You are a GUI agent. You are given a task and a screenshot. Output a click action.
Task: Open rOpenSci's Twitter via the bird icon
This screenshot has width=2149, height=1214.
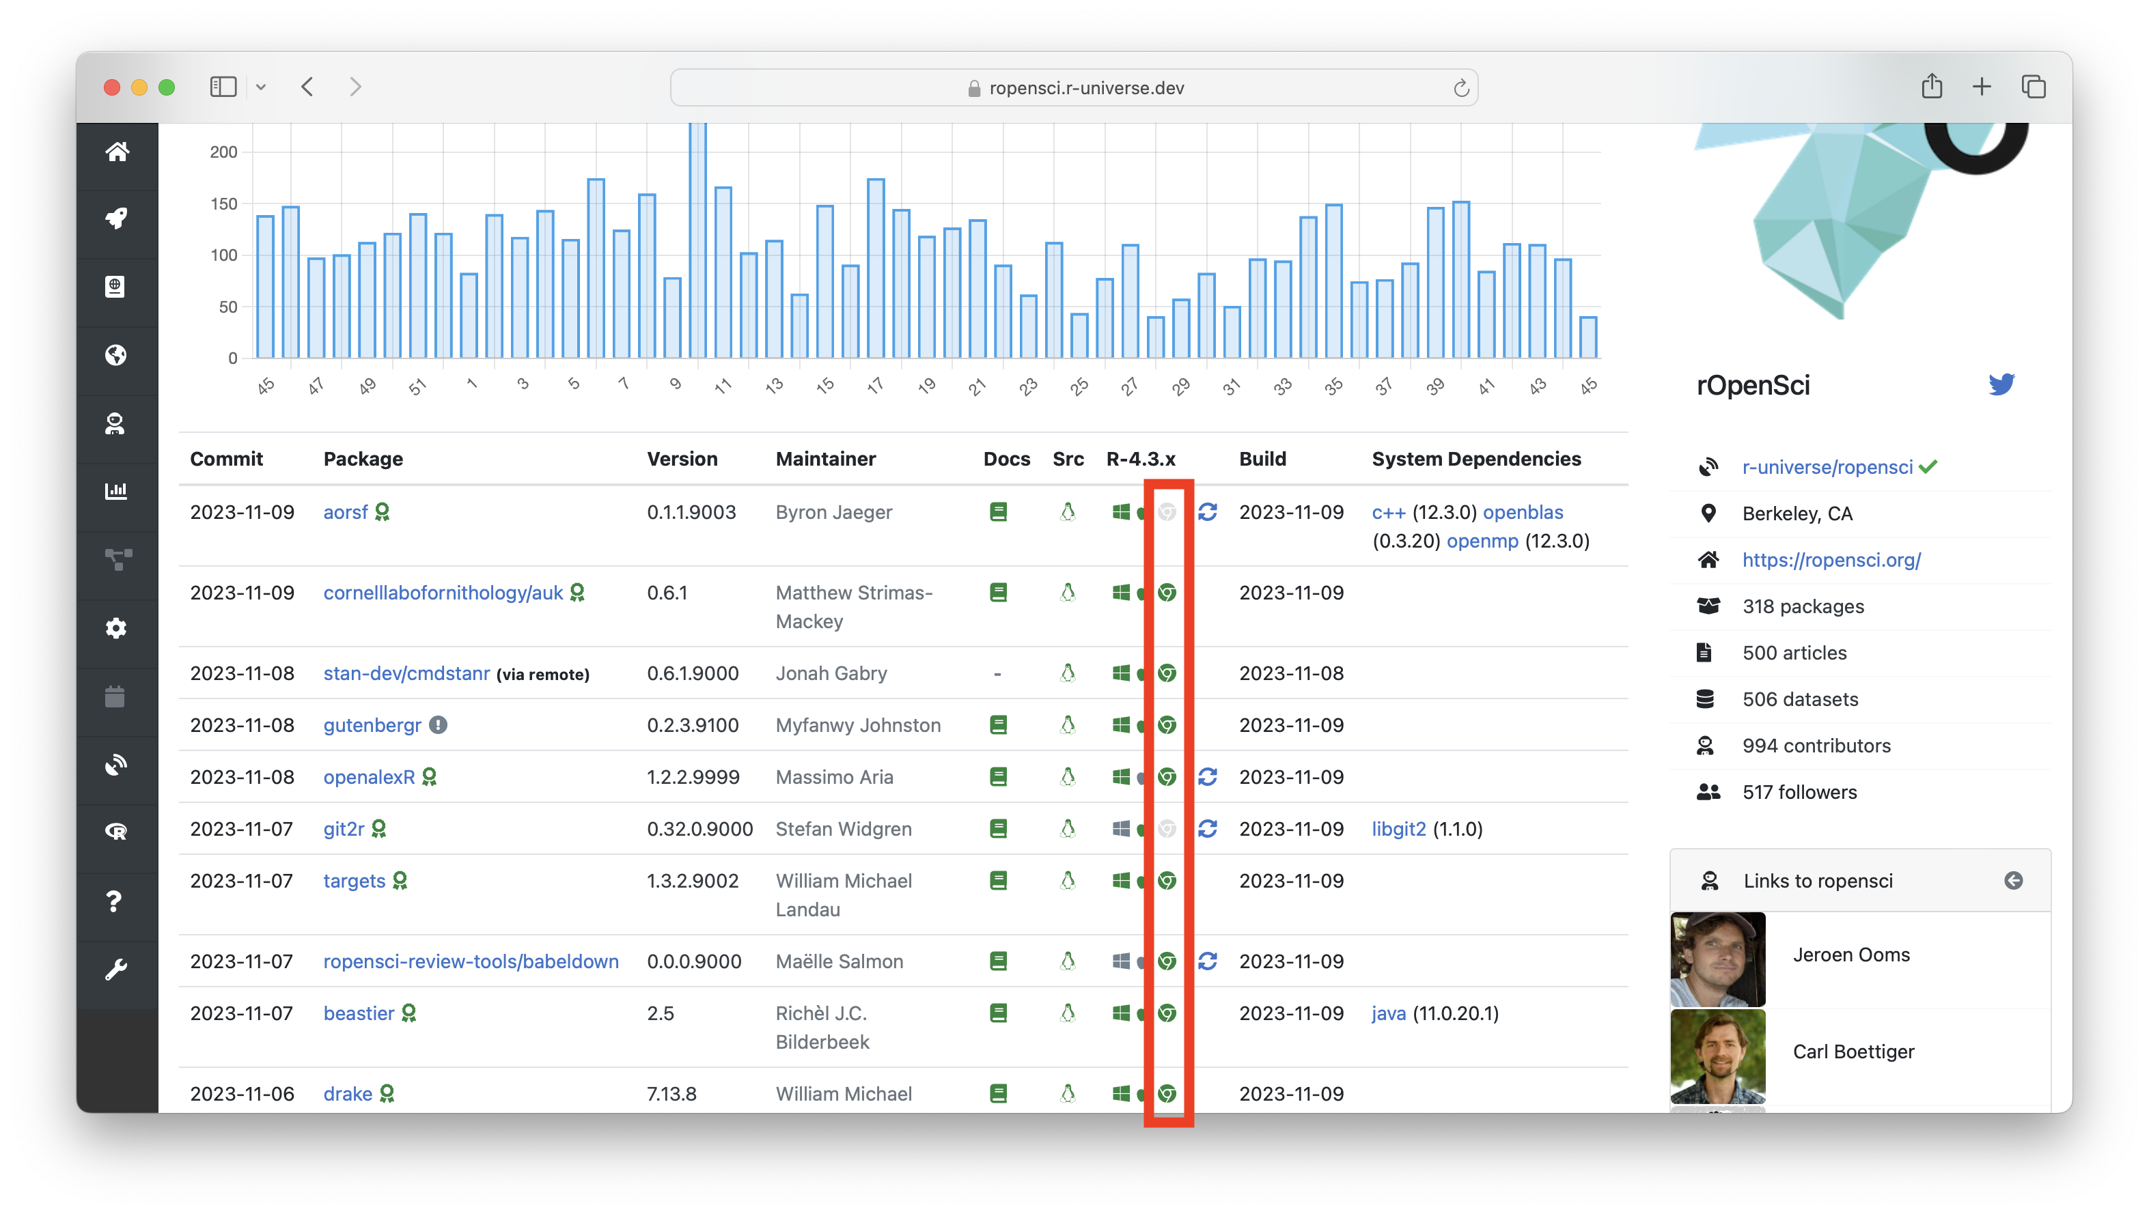pyautogui.click(x=2001, y=384)
